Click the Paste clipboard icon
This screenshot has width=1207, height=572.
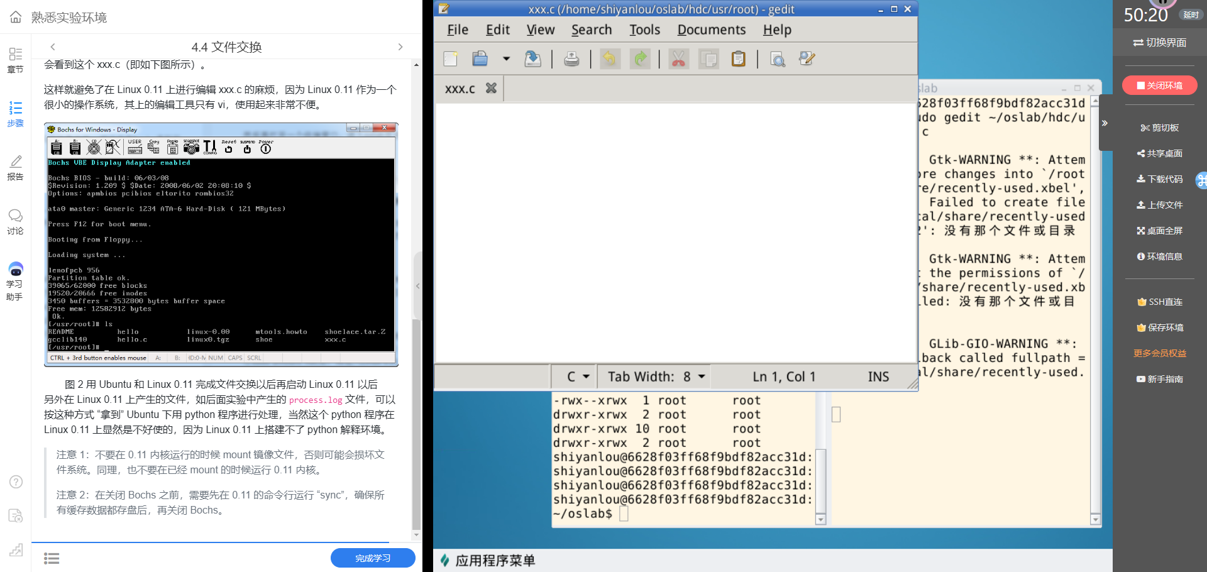pyautogui.click(x=739, y=59)
